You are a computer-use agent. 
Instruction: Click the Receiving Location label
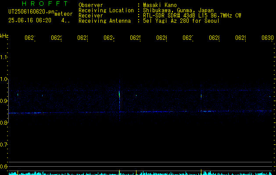pos(106,10)
